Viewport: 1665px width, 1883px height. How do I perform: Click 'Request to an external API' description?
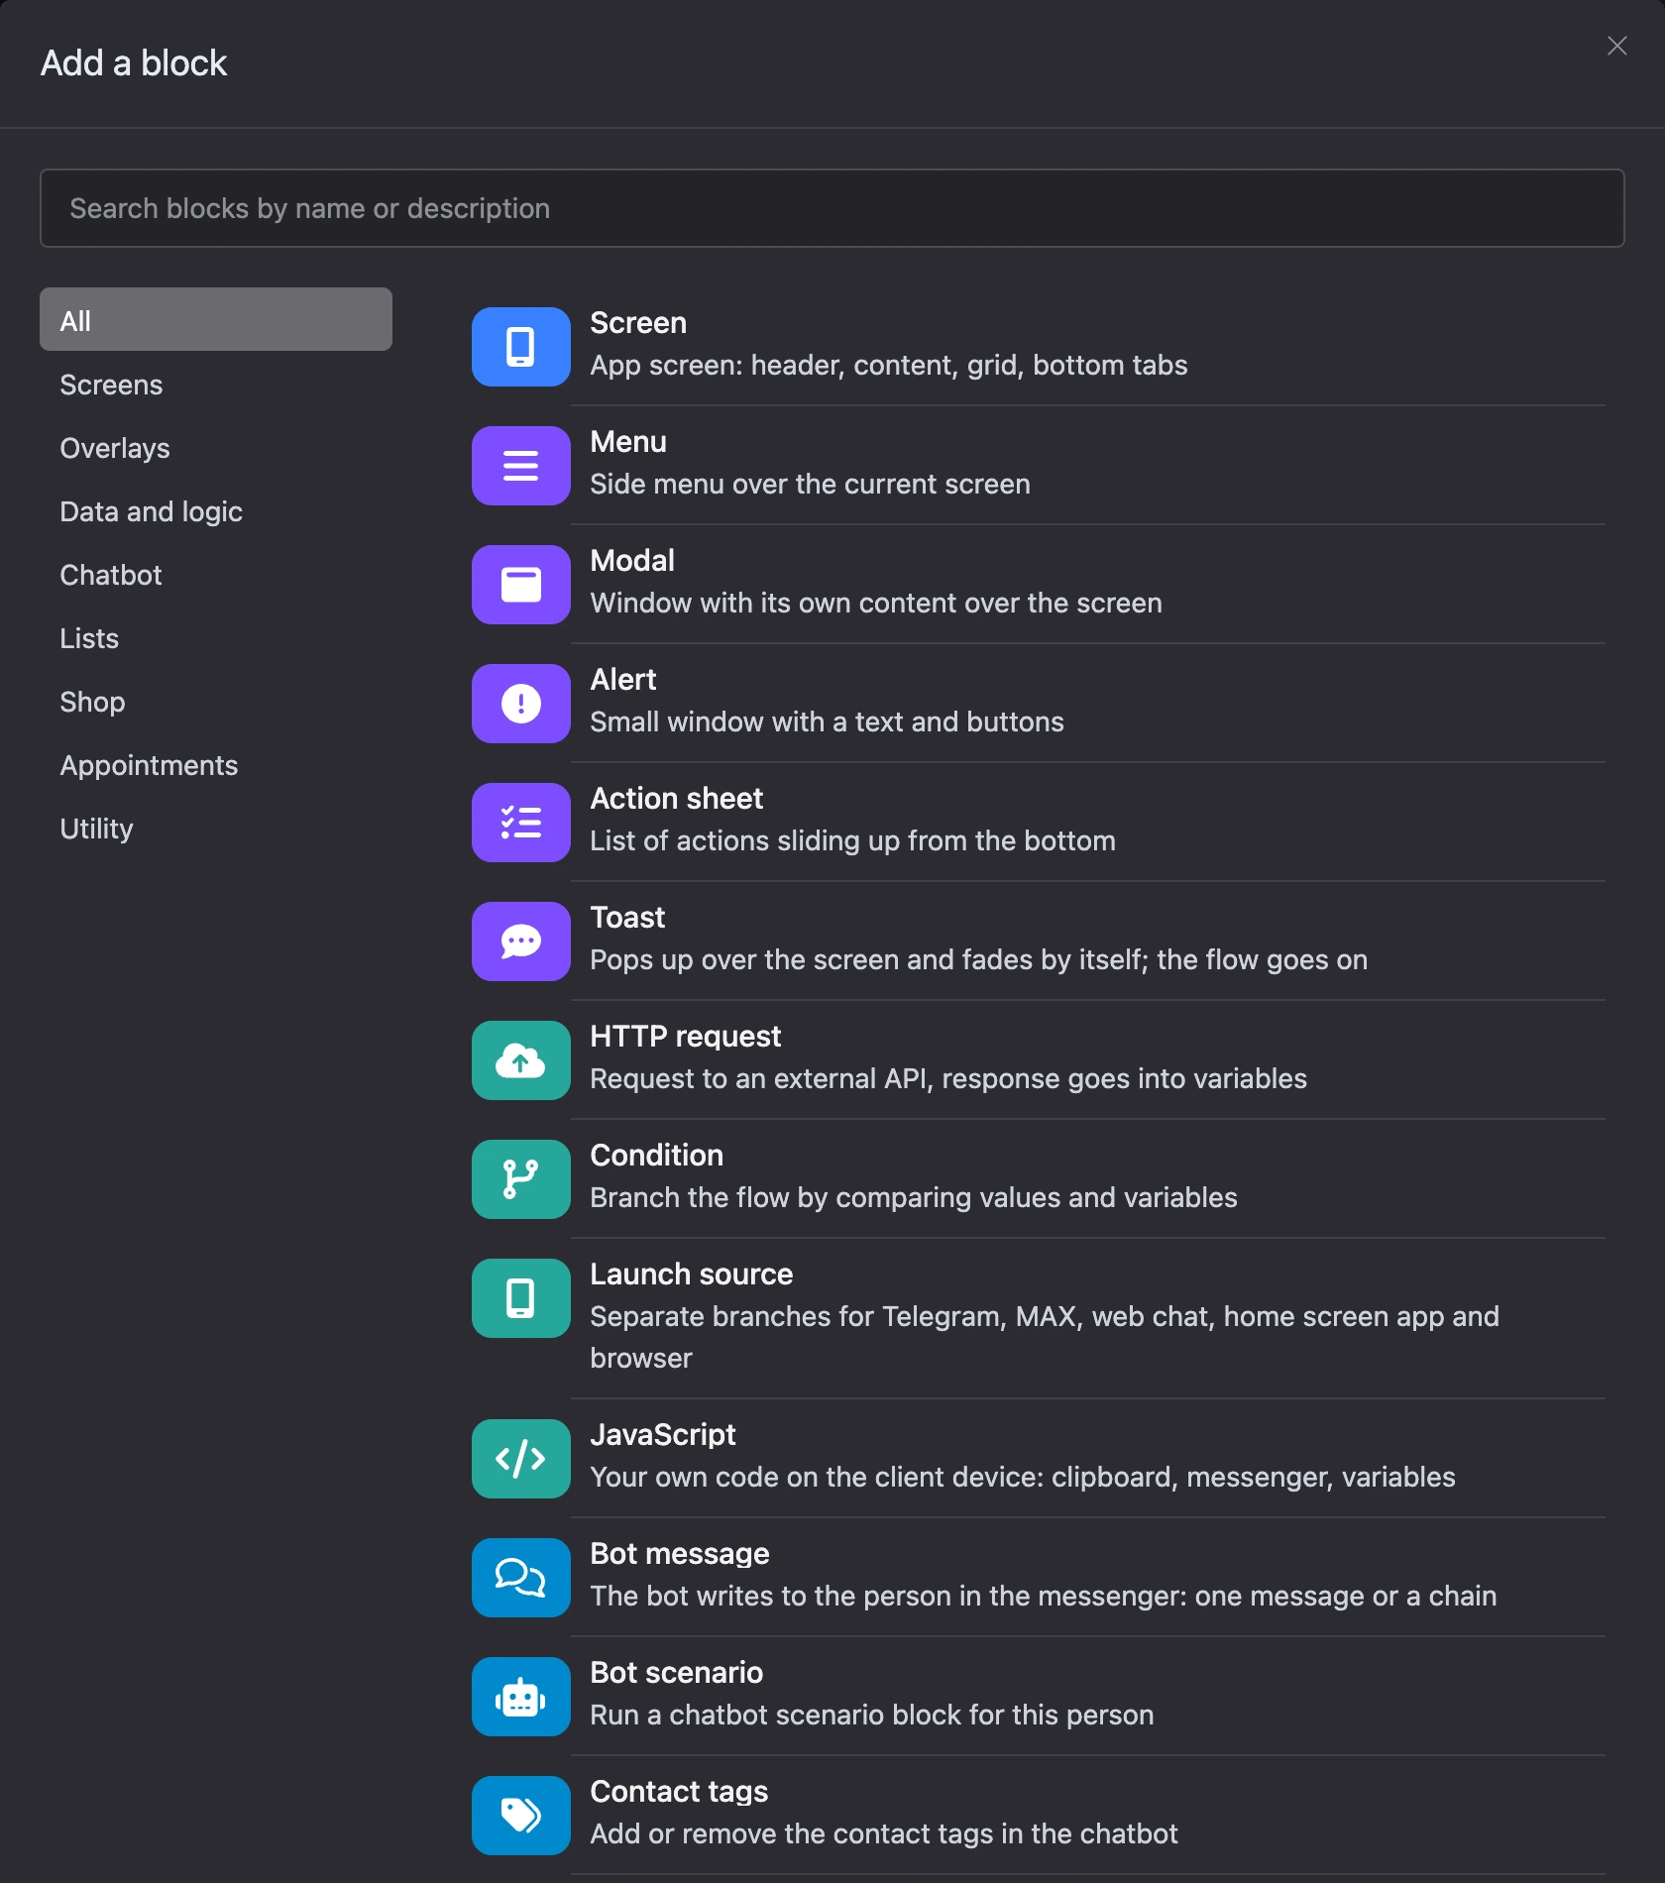pos(948,1079)
